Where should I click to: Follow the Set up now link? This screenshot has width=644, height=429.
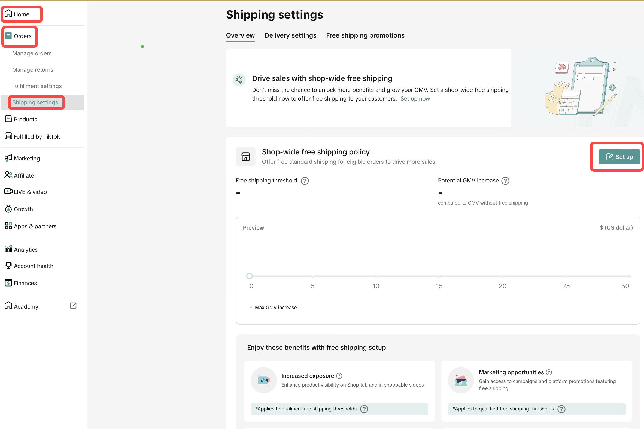coord(415,99)
